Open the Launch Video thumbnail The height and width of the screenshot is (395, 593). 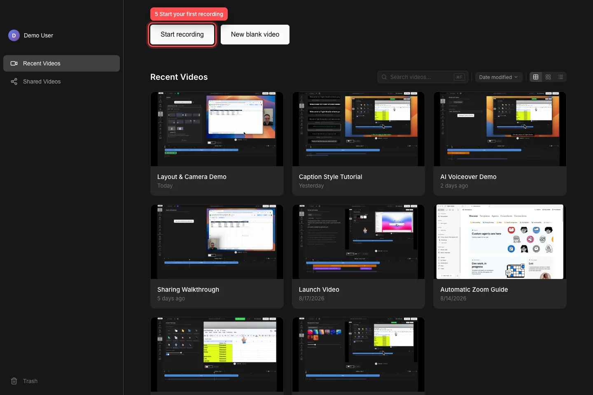tap(358, 242)
